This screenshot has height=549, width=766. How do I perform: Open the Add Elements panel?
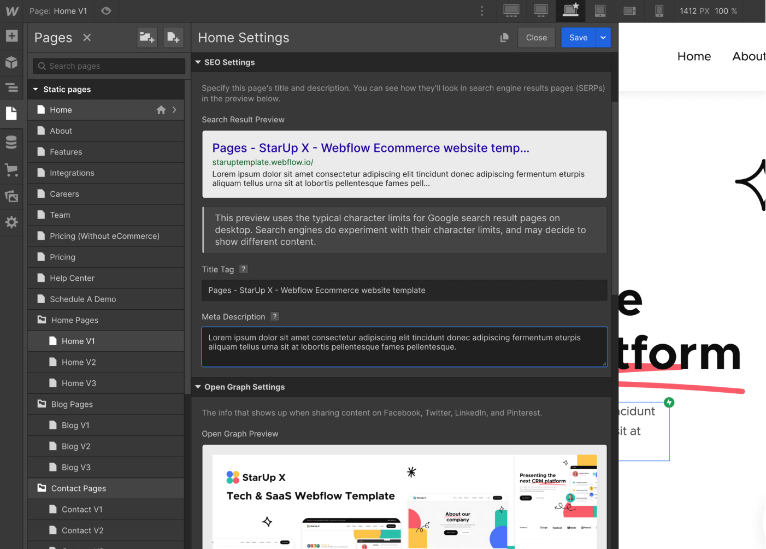[11, 36]
